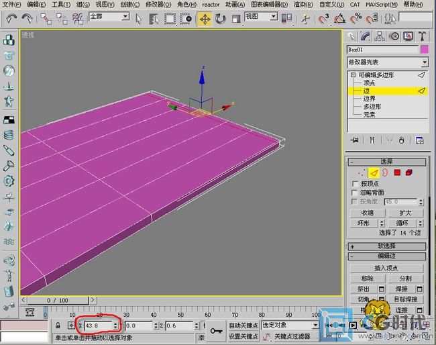
Task: Toggle Percent Snap icon
Action: (x=356, y=19)
